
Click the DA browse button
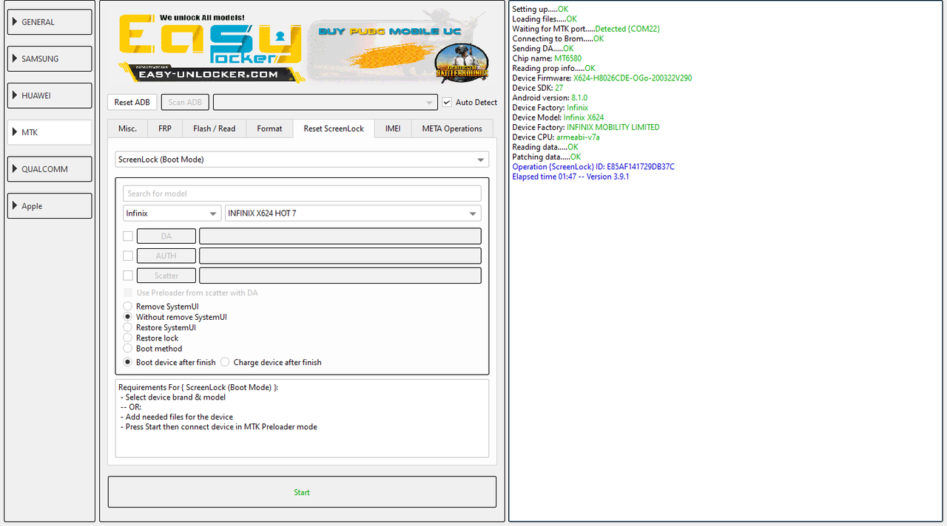[166, 236]
